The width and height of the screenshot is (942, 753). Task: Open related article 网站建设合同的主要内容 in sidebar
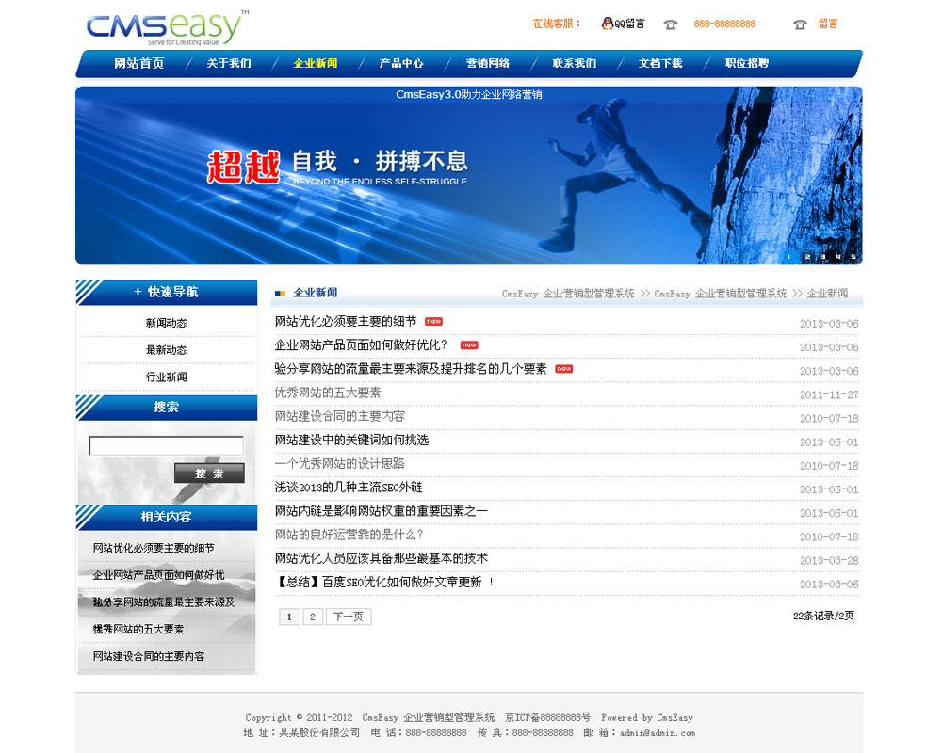pyautogui.click(x=148, y=656)
